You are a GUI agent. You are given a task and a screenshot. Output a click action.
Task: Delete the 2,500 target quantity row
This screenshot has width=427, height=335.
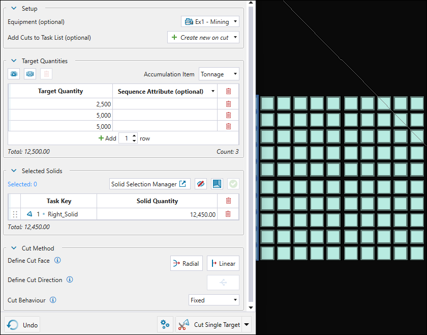click(228, 104)
